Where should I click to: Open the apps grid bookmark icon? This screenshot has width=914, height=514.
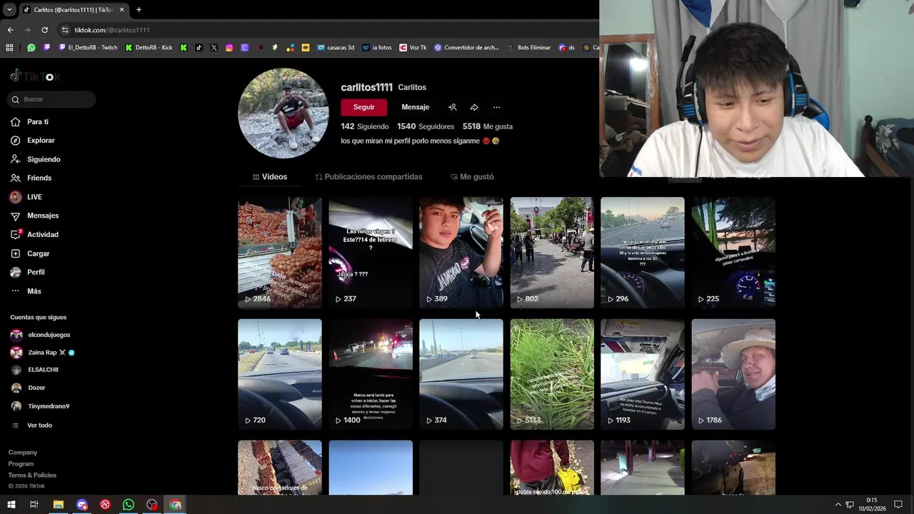pos(9,48)
